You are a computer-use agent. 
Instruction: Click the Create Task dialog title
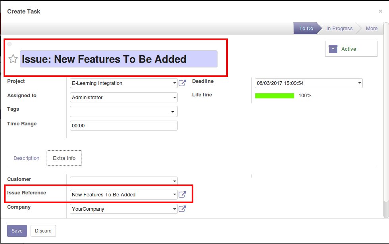coord(23,12)
